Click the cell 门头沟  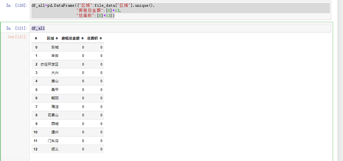tap(53, 141)
